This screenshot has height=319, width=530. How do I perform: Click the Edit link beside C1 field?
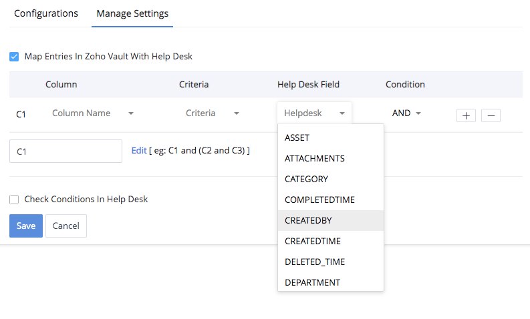(x=138, y=151)
